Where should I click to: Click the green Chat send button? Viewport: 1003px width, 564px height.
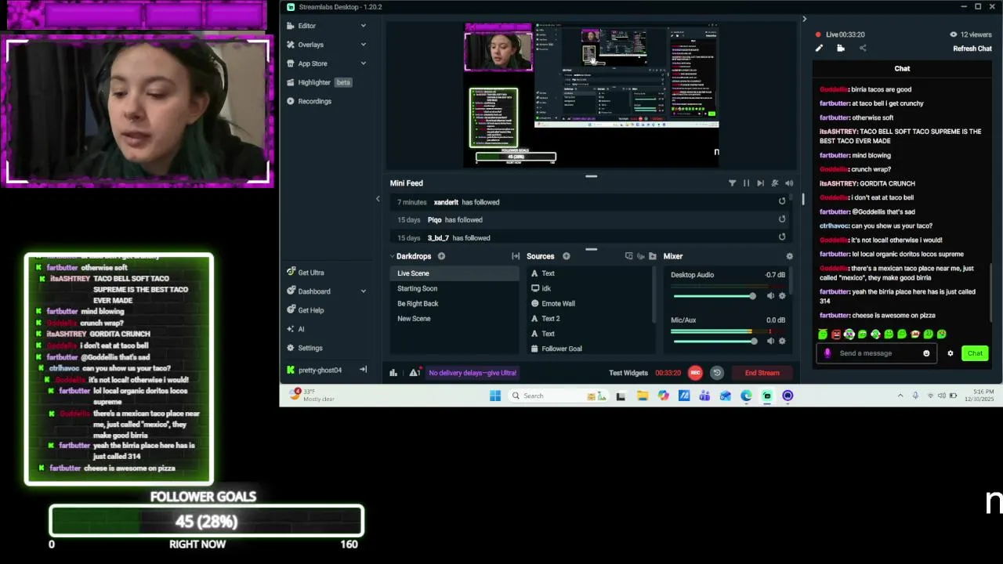point(975,353)
